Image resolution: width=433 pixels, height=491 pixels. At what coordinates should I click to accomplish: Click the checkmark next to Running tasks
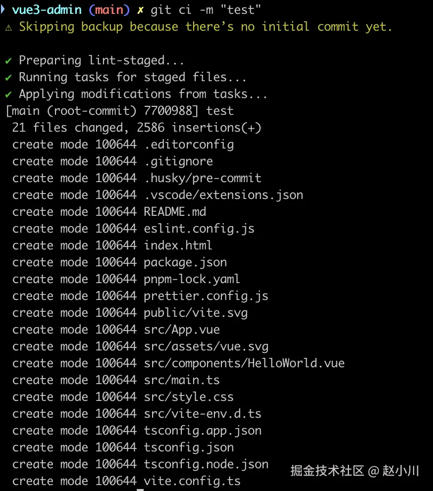point(8,77)
